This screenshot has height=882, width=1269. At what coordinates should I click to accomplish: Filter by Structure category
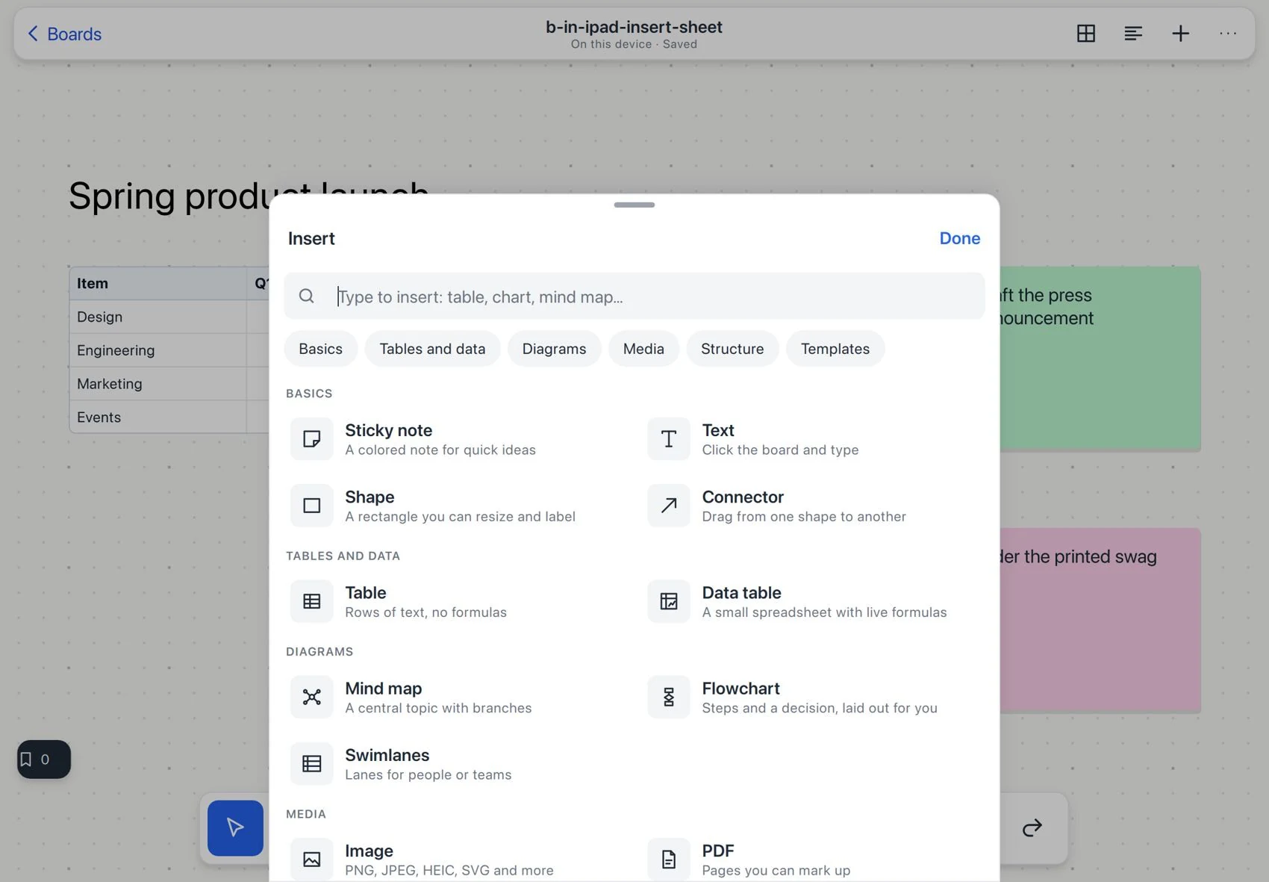click(732, 349)
